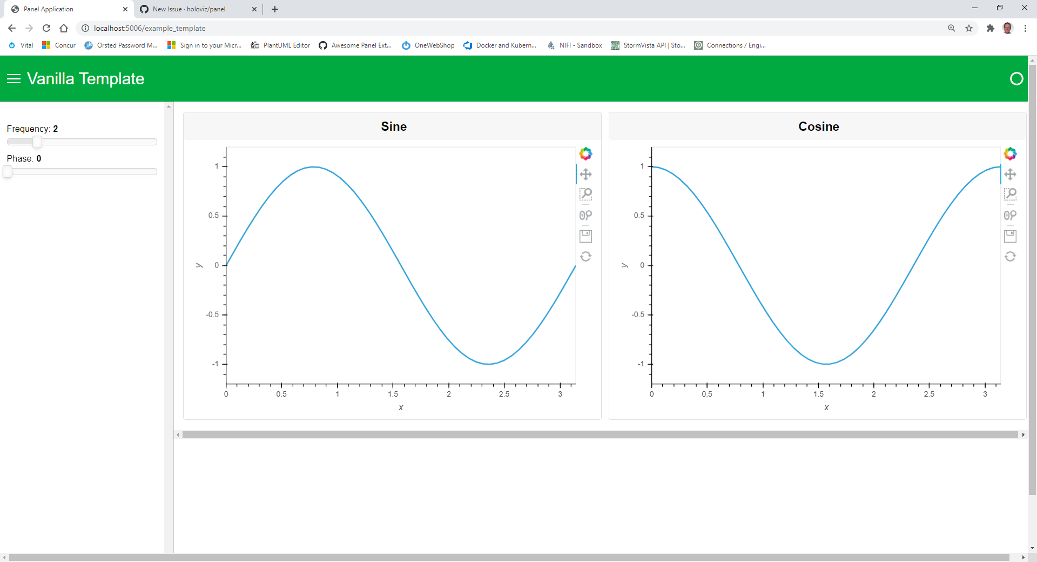Click the page vertical scrollbar

coord(1032,280)
